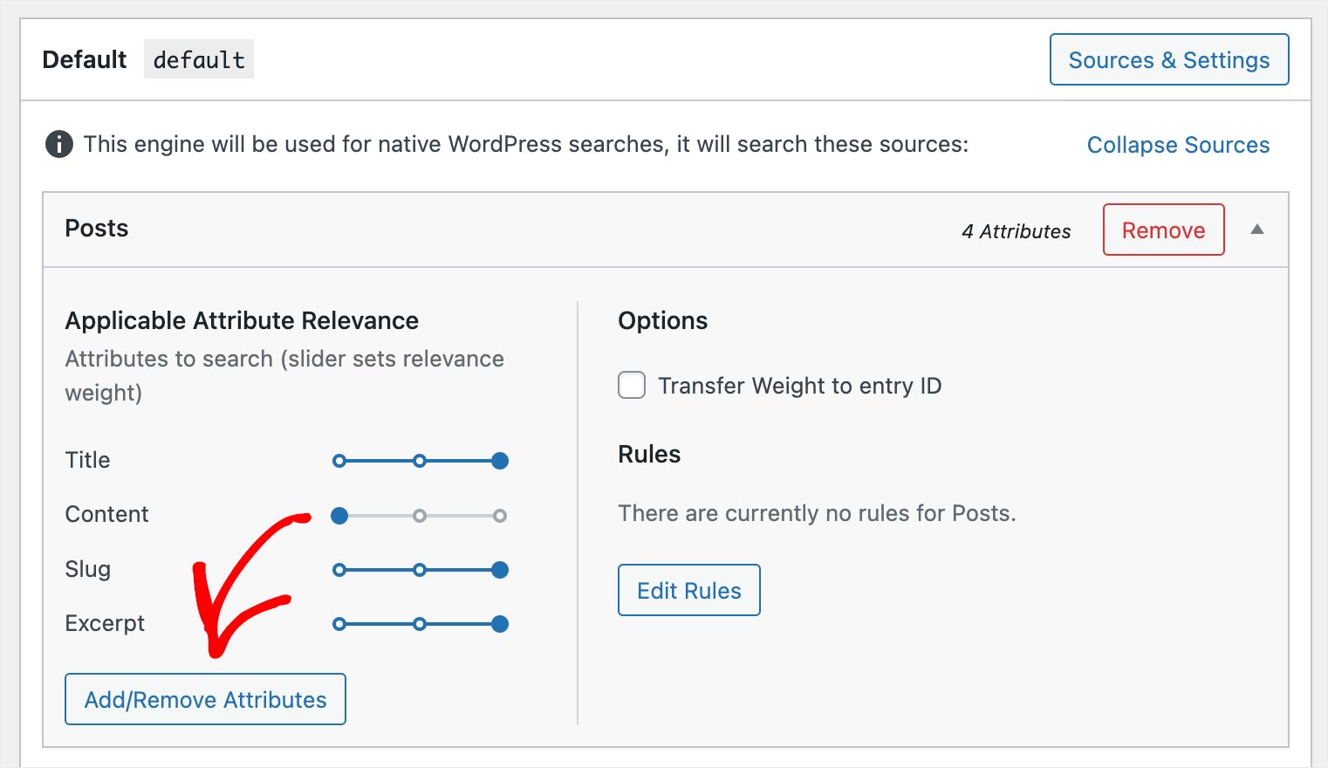Set Content relevance slider to highest stop

click(500, 516)
